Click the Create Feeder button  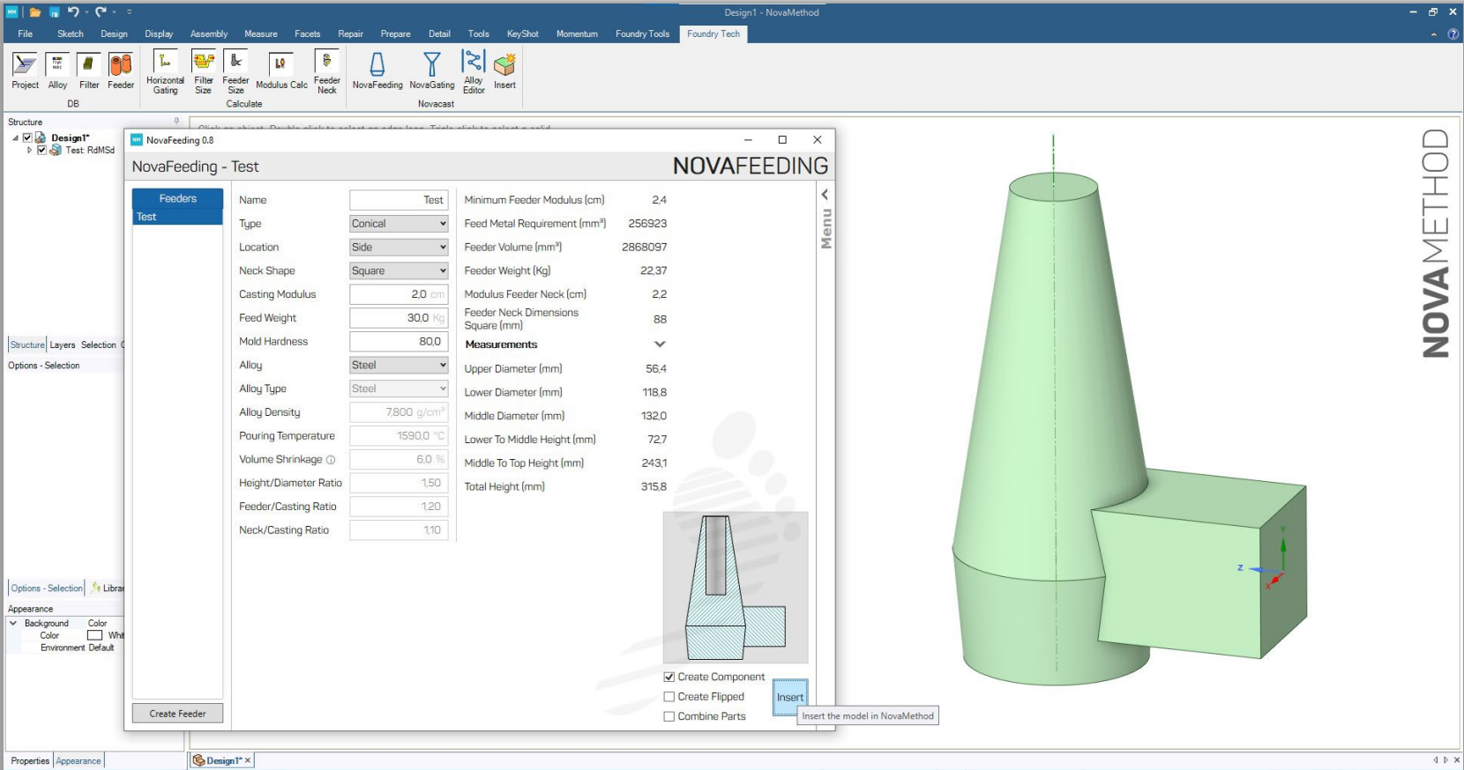(x=177, y=714)
